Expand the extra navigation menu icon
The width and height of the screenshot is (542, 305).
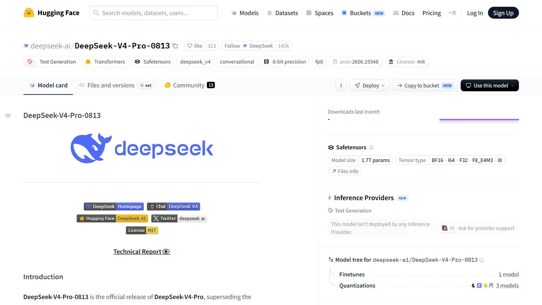pyautogui.click(x=452, y=13)
